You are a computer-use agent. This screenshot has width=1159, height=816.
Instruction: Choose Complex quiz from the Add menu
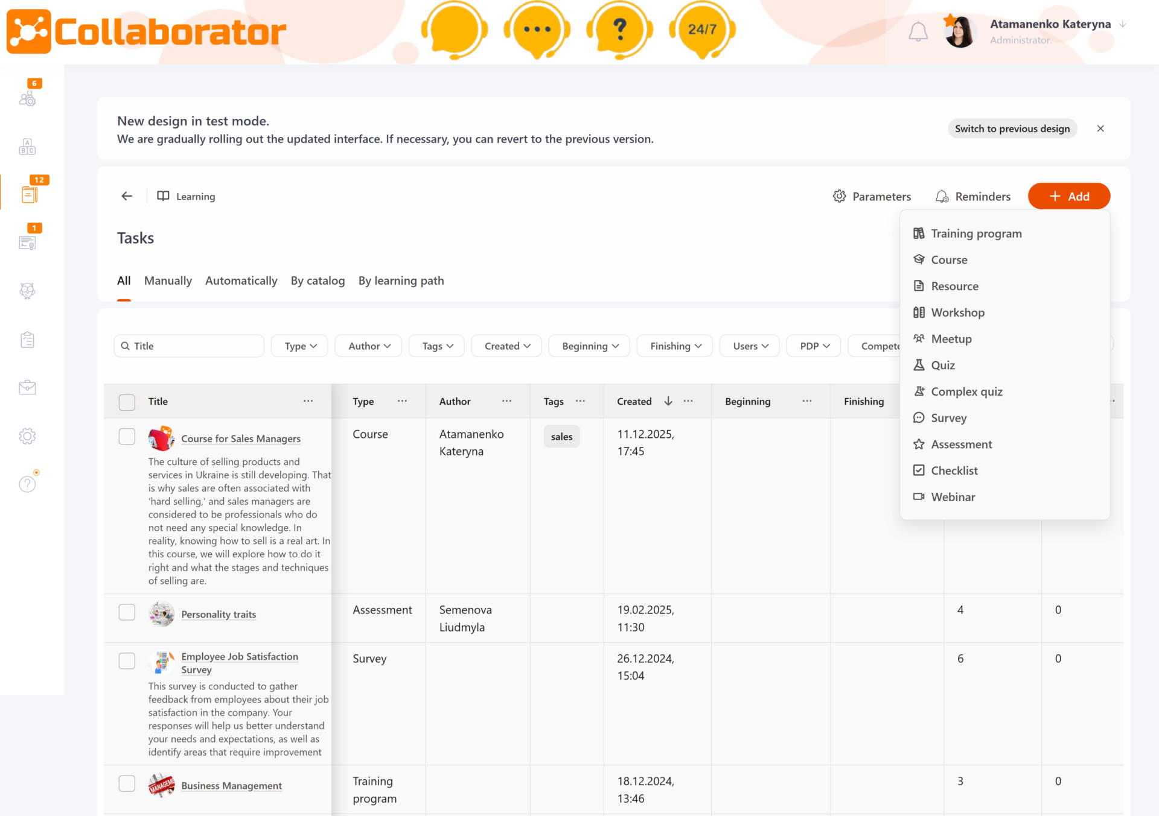966,391
